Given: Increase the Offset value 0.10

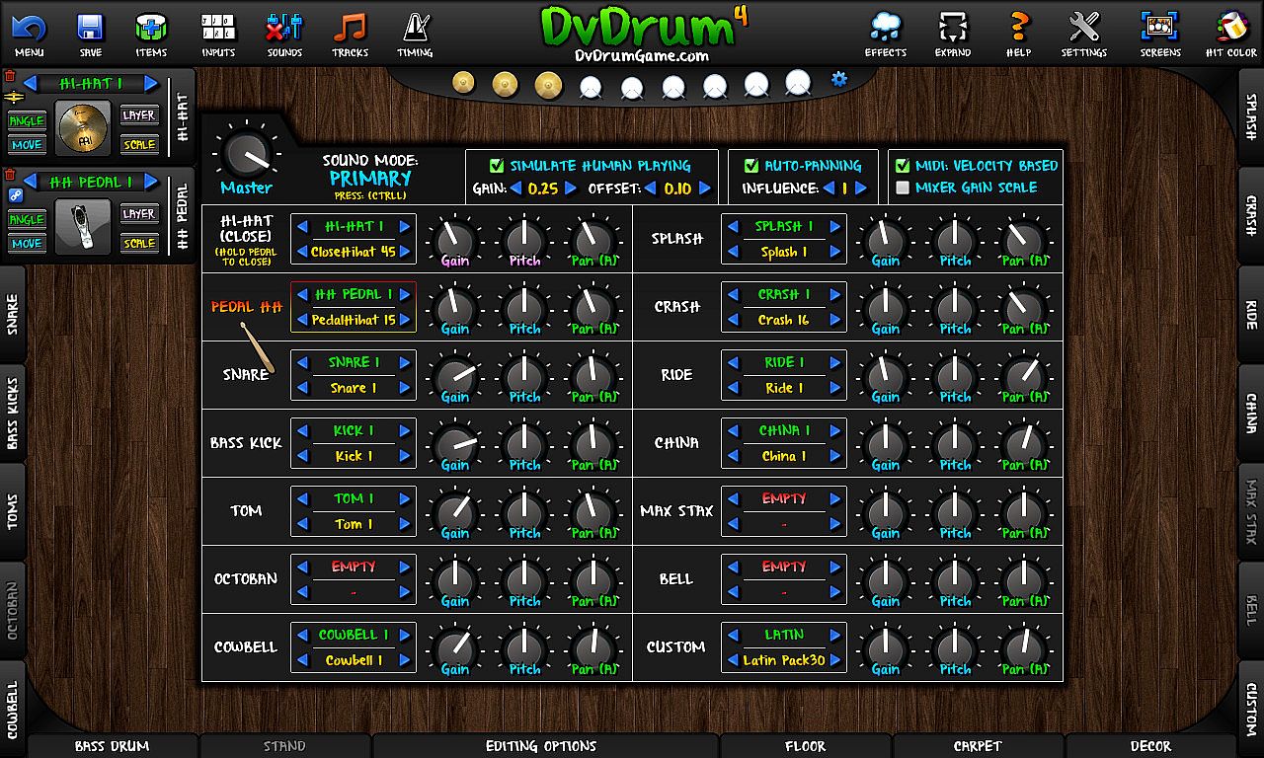Looking at the screenshot, I should [x=705, y=189].
